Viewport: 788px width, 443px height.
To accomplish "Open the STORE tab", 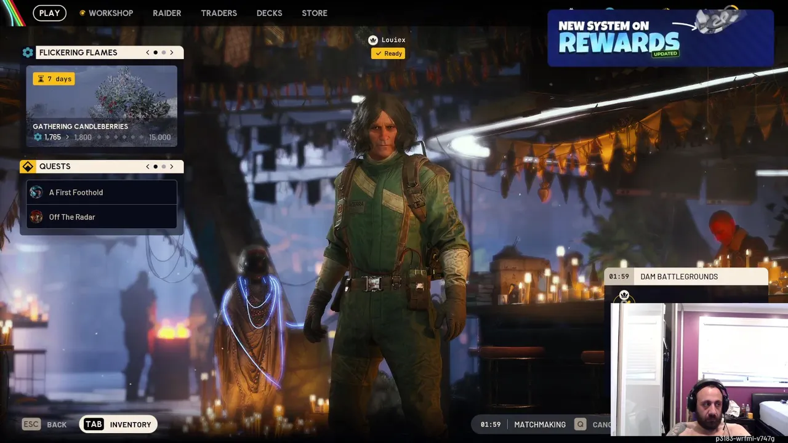I will tap(315, 13).
